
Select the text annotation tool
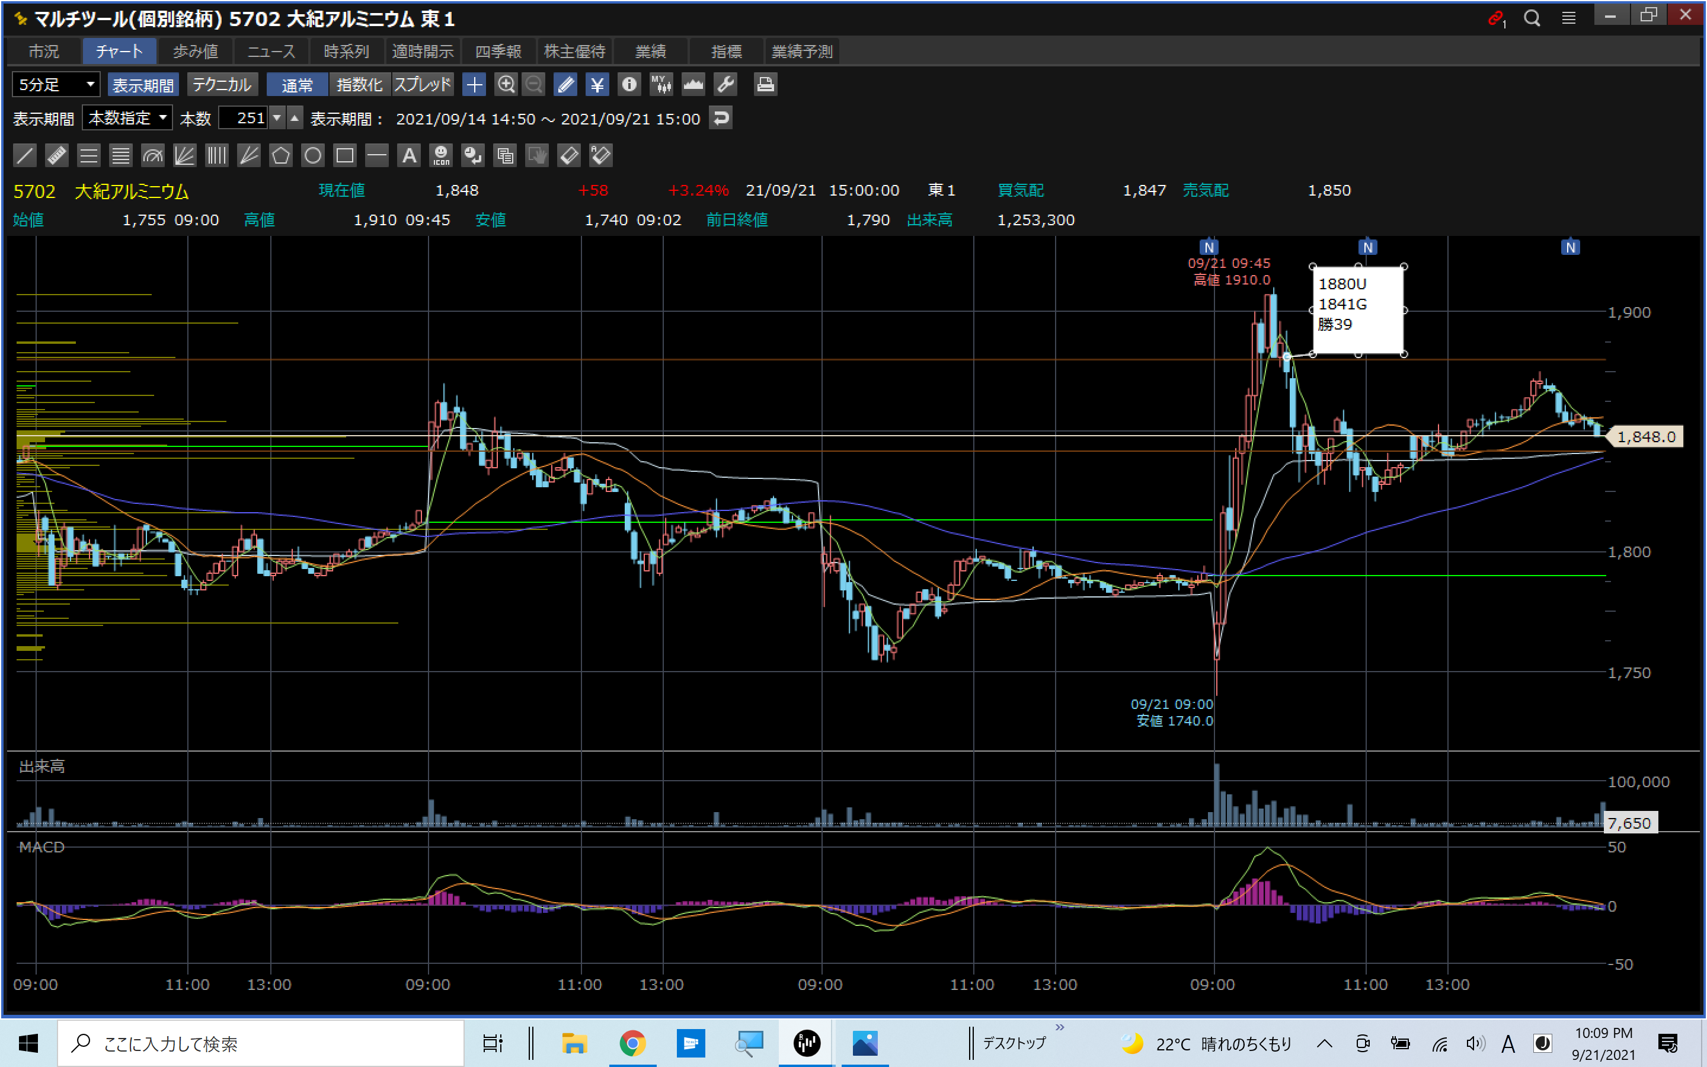pos(409,155)
